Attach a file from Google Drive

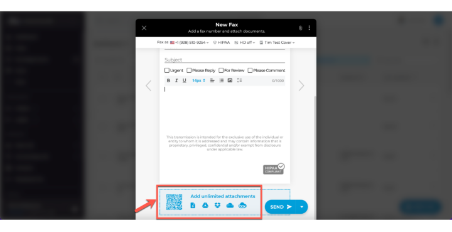coord(205,206)
